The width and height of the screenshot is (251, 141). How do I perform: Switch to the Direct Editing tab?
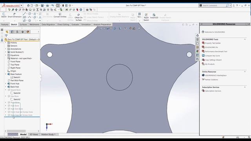pos(63,24)
